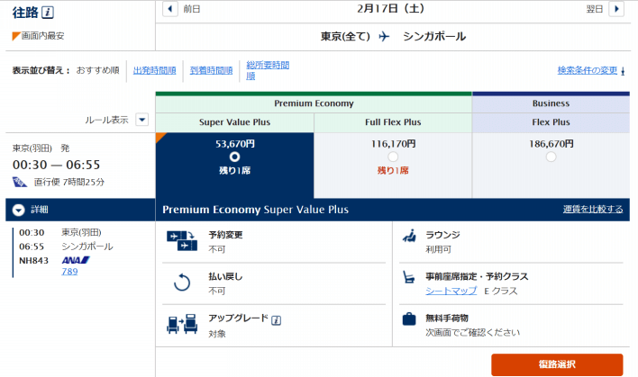Viewport: 638px width, 377px height.
Task: Collapse the 詳細 flight details section
Action: [20, 210]
